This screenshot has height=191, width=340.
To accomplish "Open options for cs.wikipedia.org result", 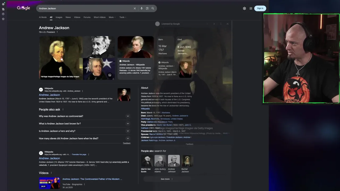I will click(x=88, y=154).
